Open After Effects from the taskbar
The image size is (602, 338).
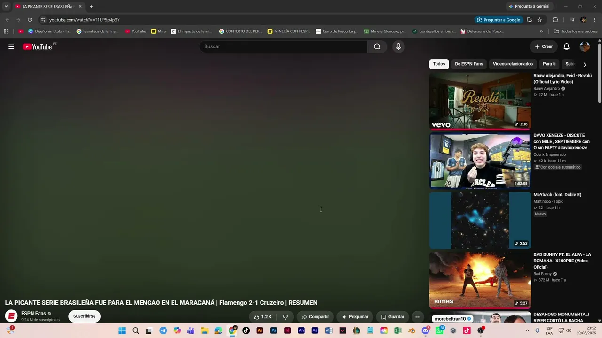coord(315,330)
